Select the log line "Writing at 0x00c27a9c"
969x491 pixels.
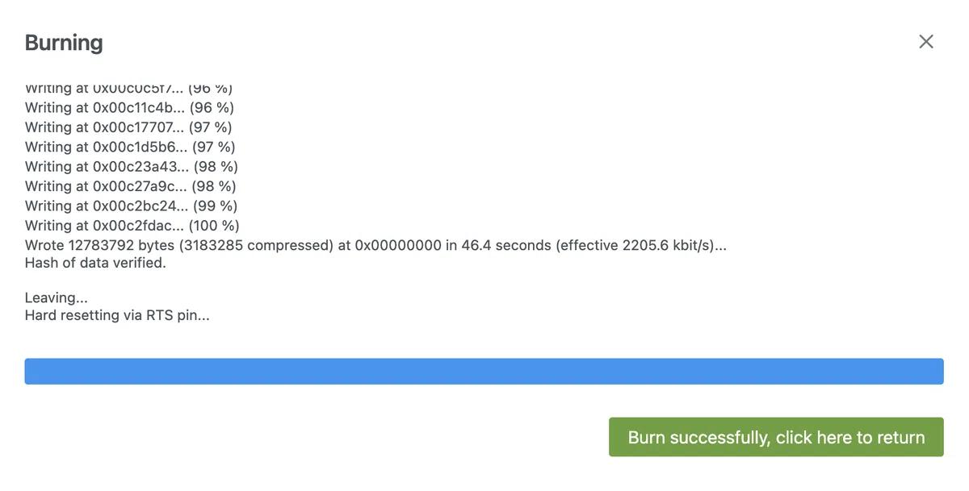coord(131,186)
